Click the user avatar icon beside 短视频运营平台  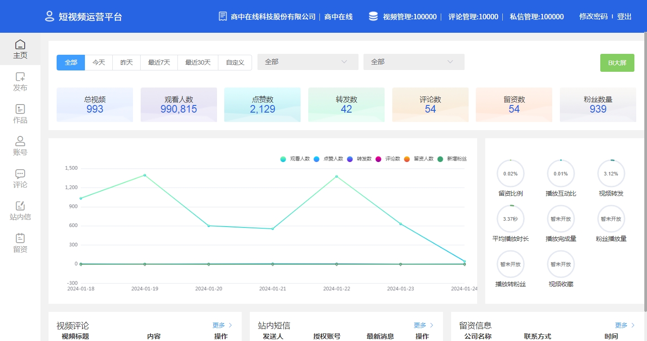coord(49,17)
